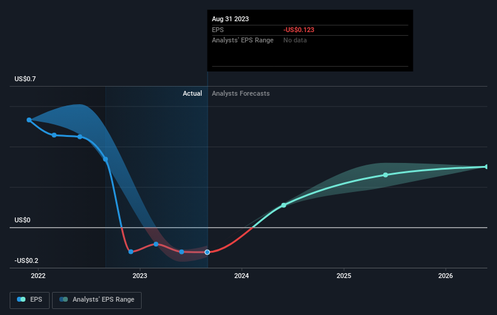Select the highlighted Aug 2023 EPS data point
The width and height of the screenshot is (497, 315).
[207, 252]
